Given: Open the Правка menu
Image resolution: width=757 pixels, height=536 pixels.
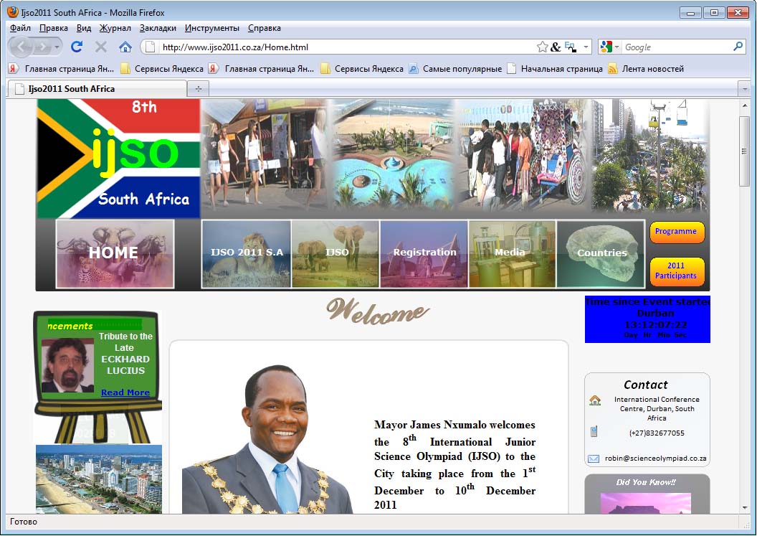Looking at the screenshot, I should (54, 28).
